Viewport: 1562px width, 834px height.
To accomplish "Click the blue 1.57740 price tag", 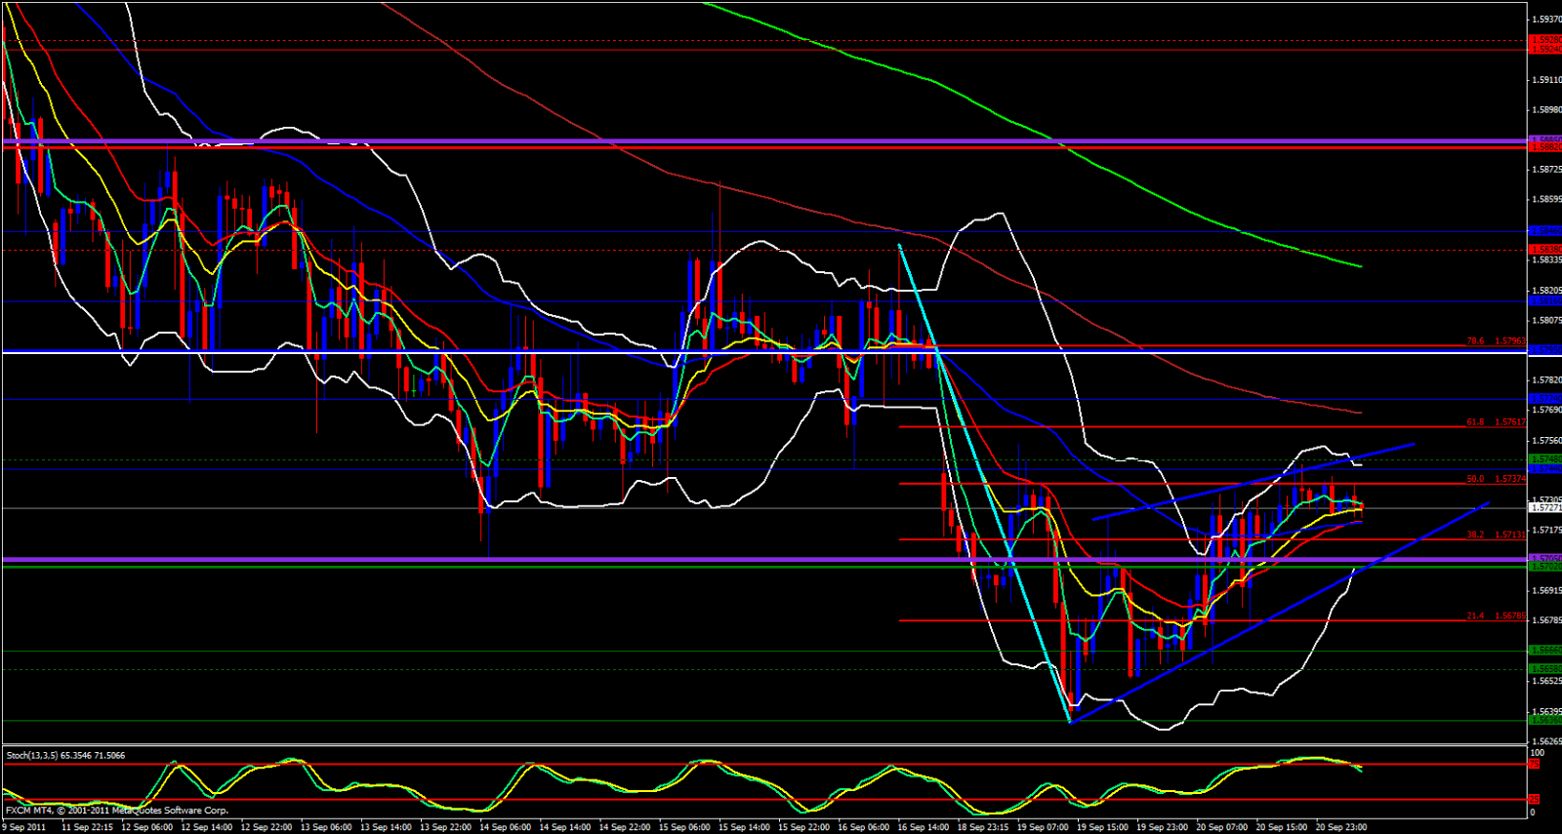I will tap(1545, 399).
